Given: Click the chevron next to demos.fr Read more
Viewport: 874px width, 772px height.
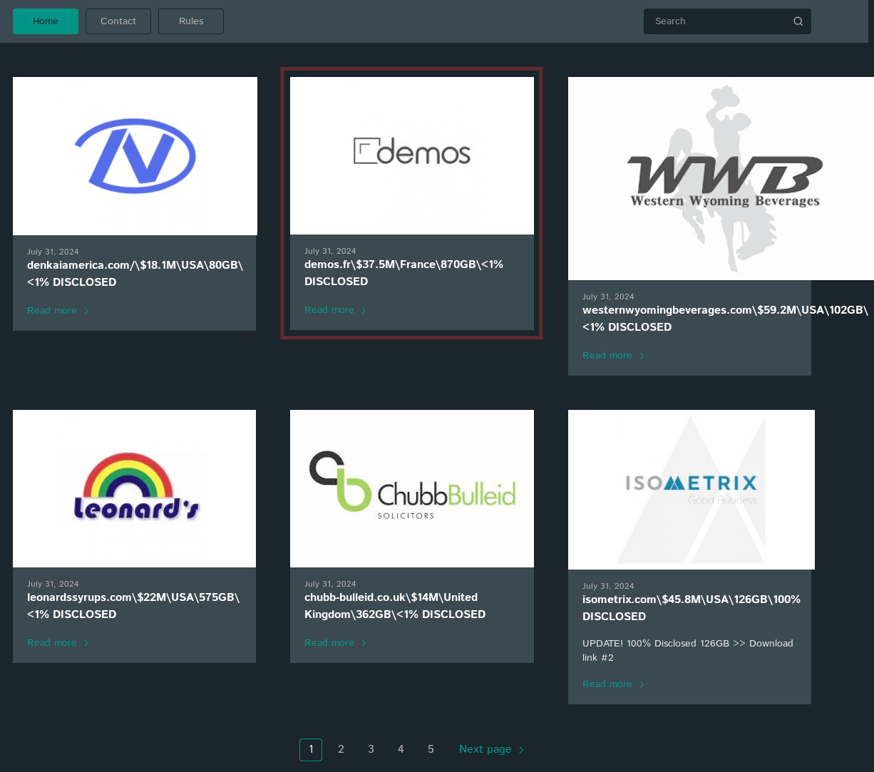Looking at the screenshot, I should [364, 310].
